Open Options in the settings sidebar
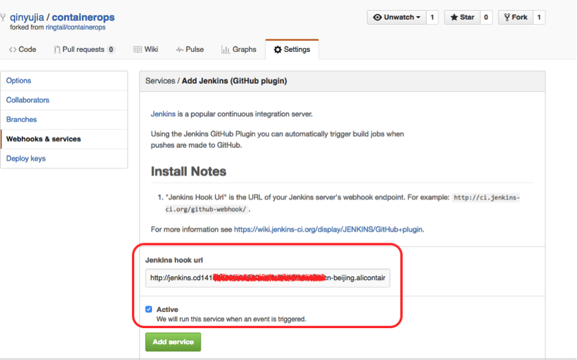577x360 pixels. 64,81
